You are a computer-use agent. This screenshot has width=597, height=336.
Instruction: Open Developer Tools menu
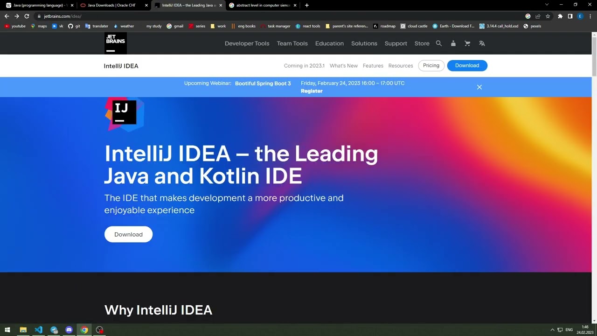pyautogui.click(x=247, y=43)
